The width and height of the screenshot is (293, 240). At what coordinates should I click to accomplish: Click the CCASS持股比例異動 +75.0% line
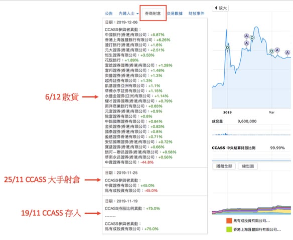[x=132, y=208]
